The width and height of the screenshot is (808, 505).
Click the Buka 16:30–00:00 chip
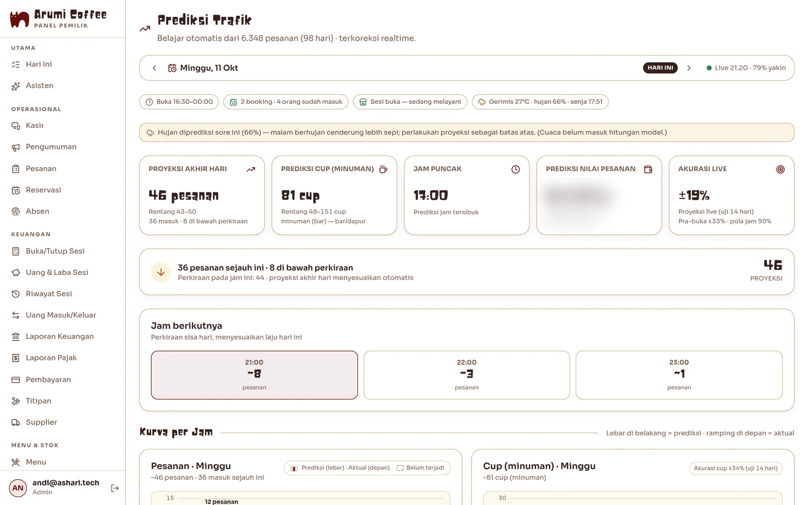click(x=179, y=102)
